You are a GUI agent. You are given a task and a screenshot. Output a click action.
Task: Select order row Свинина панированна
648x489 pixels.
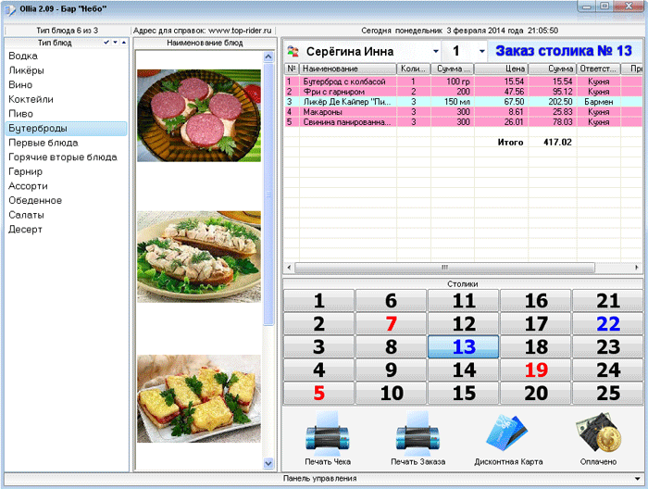[x=463, y=122]
